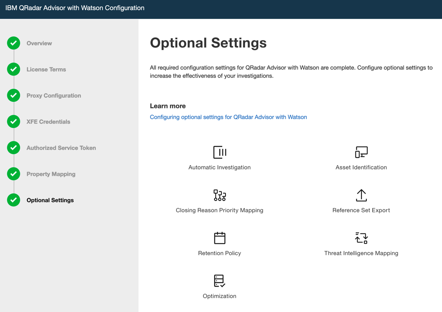Image resolution: width=442 pixels, height=312 pixels.
Task: Open the Automatic Investigation icon
Action: [x=220, y=153]
